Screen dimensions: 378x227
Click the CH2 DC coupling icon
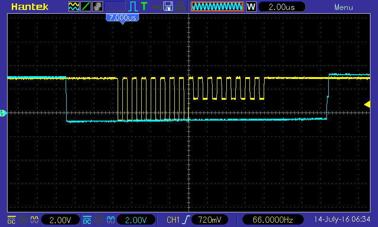pyautogui.click(x=87, y=220)
